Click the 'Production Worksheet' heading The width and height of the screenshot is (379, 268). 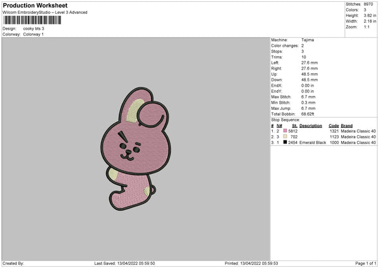click(35, 5)
